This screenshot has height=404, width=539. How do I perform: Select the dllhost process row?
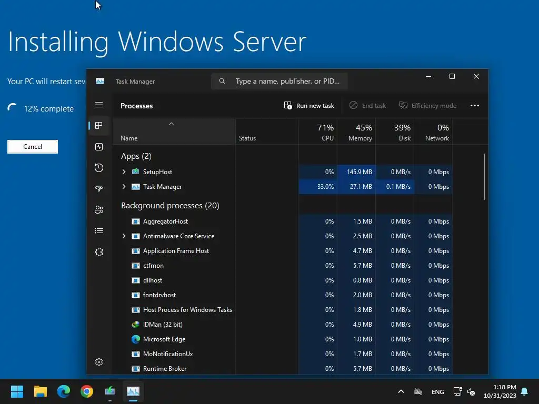point(283,280)
